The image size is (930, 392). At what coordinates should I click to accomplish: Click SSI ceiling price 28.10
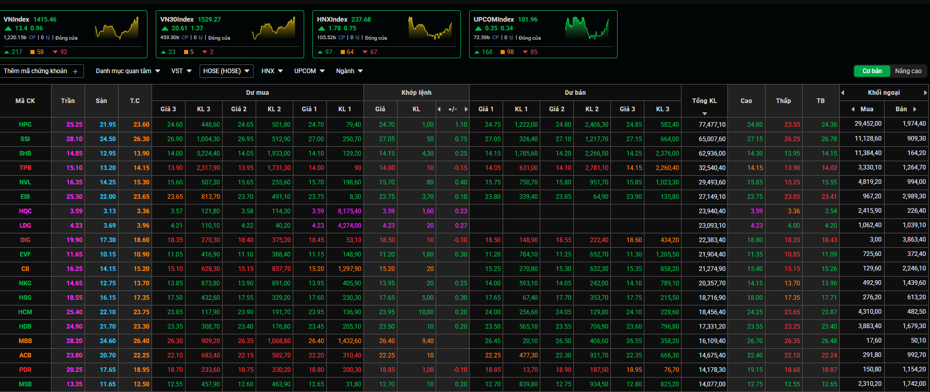click(x=74, y=139)
